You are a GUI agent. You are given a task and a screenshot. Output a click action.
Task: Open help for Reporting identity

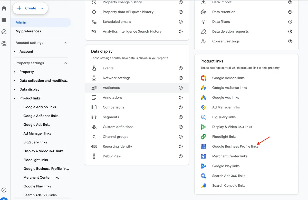(181, 146)
